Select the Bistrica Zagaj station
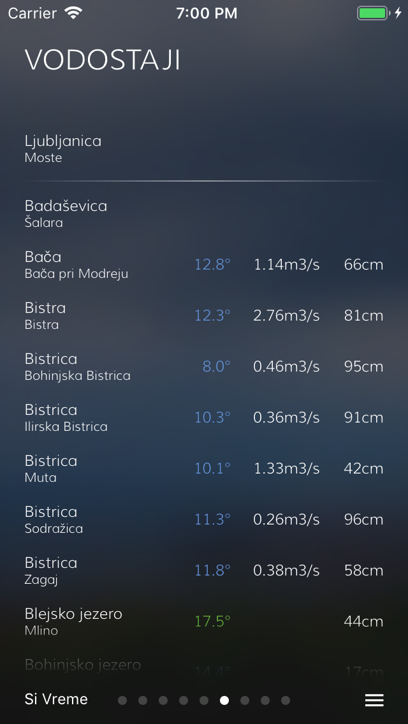Viewport: 408px width, 724px height. coord(204,570)
